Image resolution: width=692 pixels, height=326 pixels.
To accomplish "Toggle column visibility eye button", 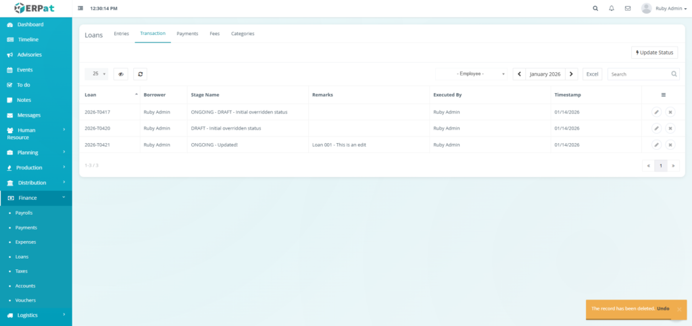I will [x=121, y=74].
